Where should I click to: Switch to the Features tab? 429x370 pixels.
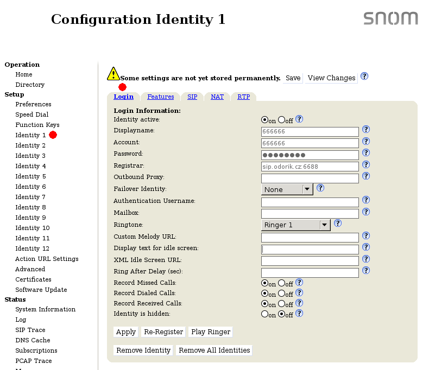pyautogui.click(x=161, y=97)
